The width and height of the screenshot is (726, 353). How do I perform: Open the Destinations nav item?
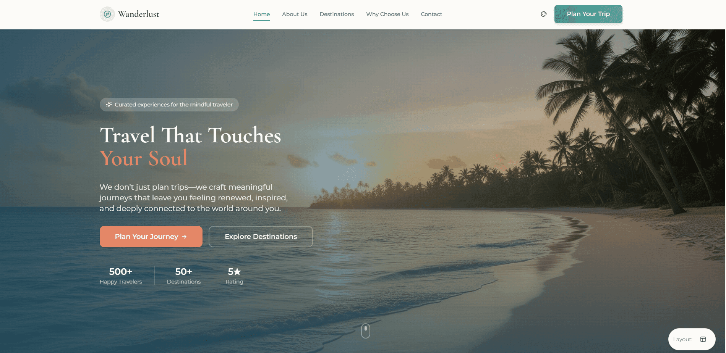337,14
